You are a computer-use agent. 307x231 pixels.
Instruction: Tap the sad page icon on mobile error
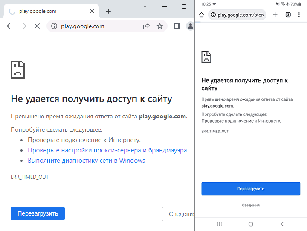click(206, 57)
